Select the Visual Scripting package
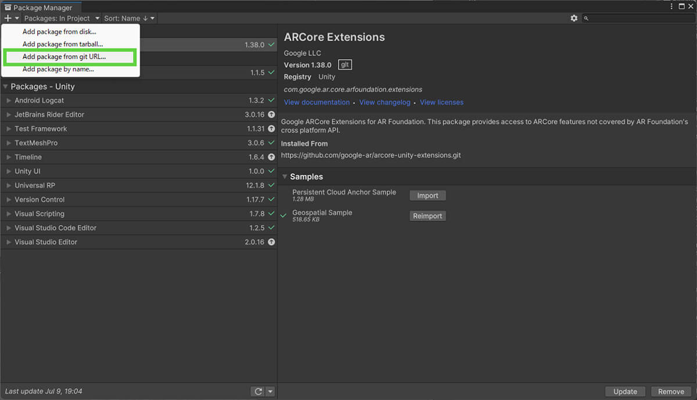The image size is (697, 400). [x=139, y=214]
